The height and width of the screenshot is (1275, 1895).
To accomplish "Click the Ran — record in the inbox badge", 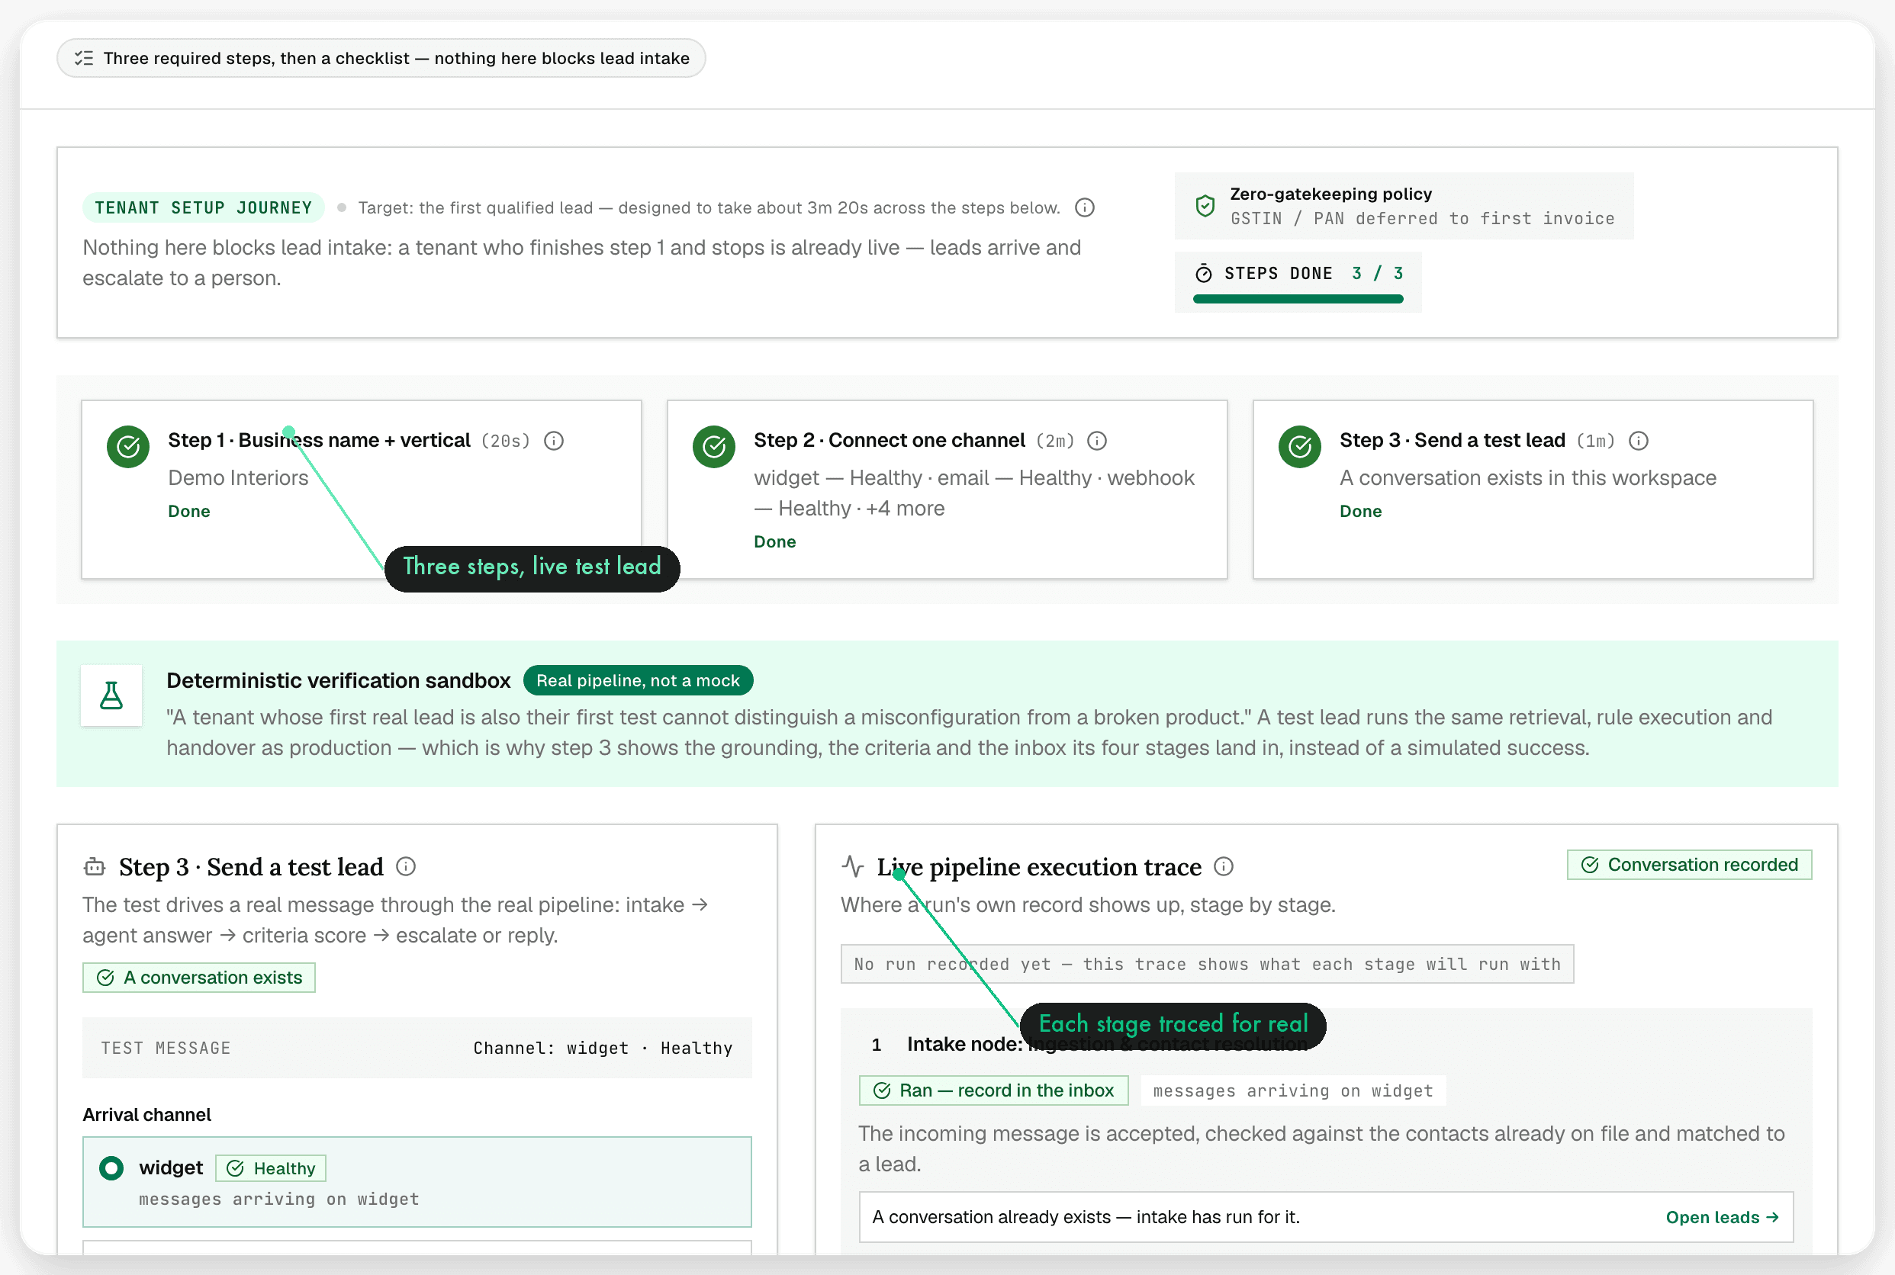I will [994, 1091].
